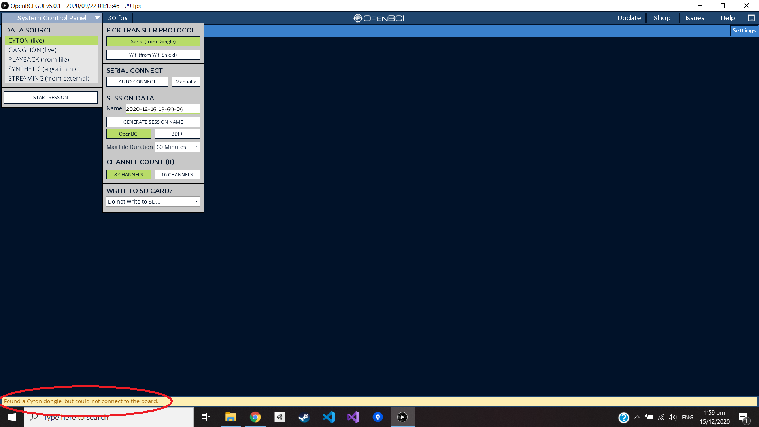The image size is (759, 427).
Task: Click GENERATE SESSION NAME
Action: [x=153, y=122]
